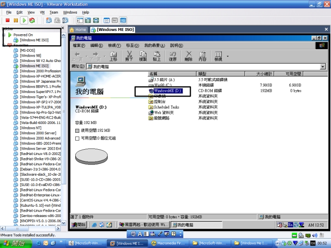Open the 我的最愛(A) menu
This screenshot has height=248, width=331.
pyautogui.click(x=154, y=45)
